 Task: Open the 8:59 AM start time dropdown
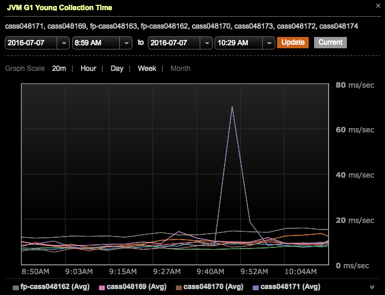click(x=125, y=43)
